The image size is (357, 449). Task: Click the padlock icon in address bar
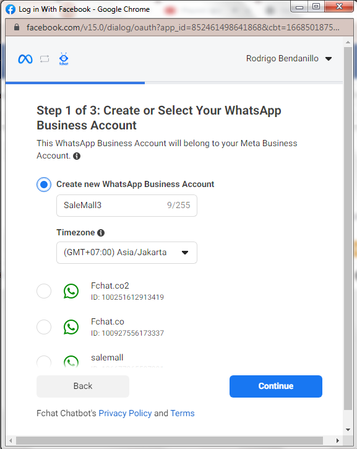point(17,27)
